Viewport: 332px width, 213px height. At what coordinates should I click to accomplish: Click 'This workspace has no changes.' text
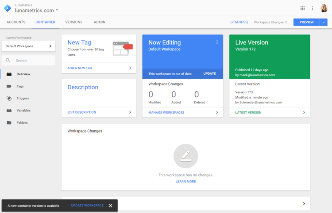click(185, 175)
